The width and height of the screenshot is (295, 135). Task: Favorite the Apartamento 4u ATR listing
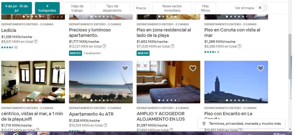pyautogui.click(x=125, y=68)
